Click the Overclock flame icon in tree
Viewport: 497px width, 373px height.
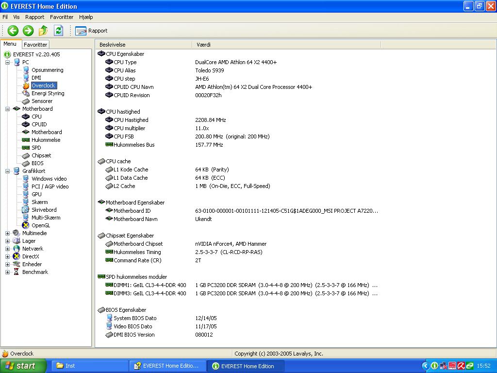point(26,85)
